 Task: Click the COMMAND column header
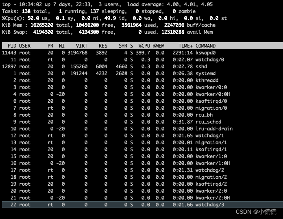point(206,46)
